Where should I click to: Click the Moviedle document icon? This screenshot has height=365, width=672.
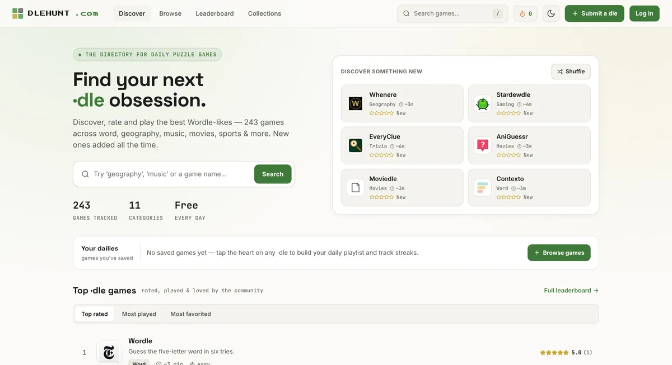coord(356,187)
